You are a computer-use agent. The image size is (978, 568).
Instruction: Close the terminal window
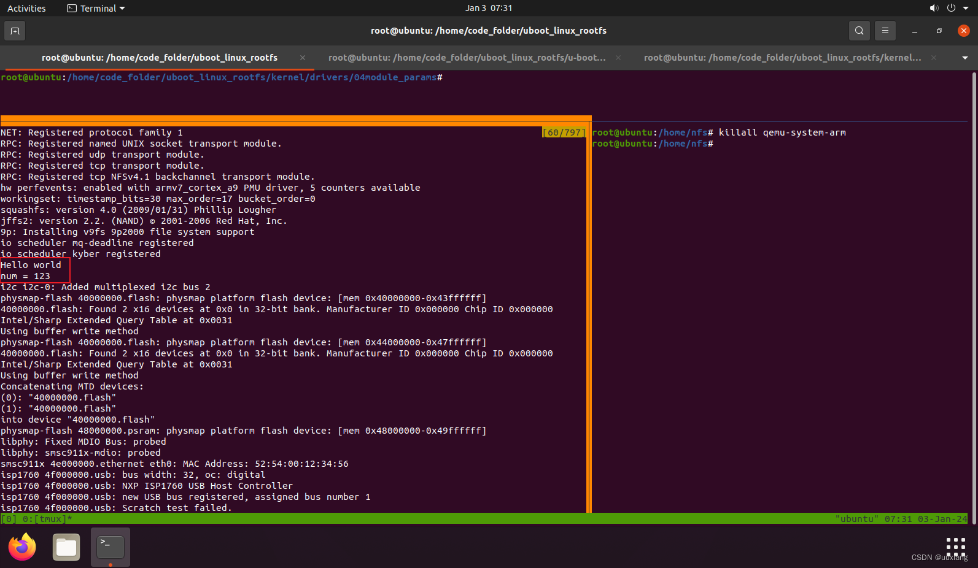point(964,31)
